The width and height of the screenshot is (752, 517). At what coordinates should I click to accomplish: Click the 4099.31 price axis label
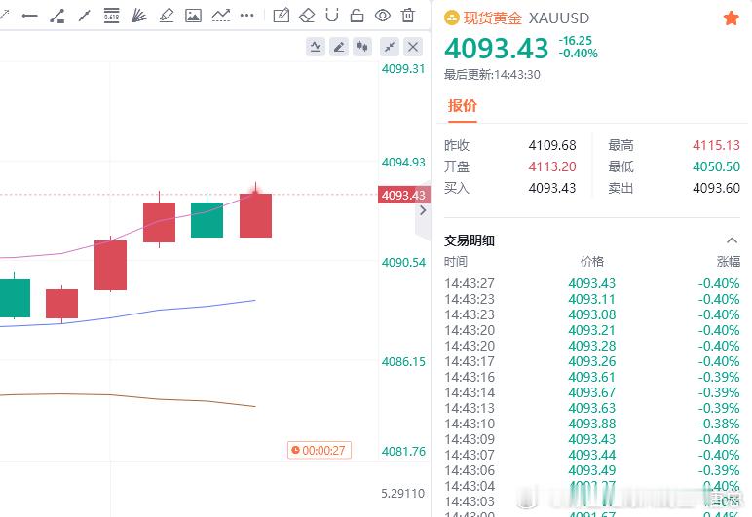[403, 69]
